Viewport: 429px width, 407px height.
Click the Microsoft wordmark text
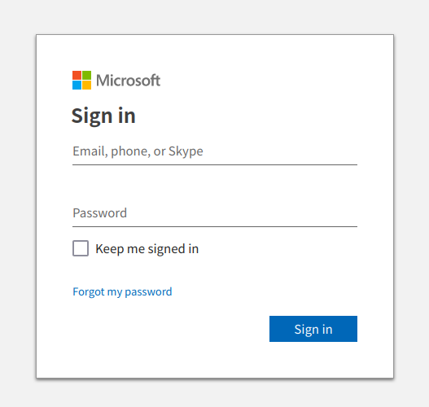128,81
